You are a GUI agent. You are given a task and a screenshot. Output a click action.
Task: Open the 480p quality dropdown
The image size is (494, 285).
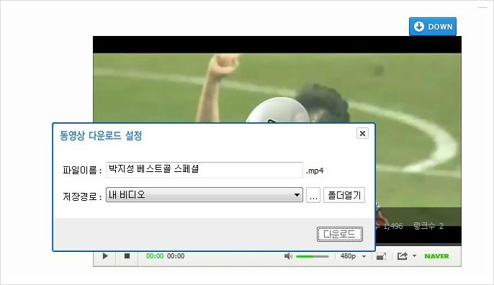point(353,256)
